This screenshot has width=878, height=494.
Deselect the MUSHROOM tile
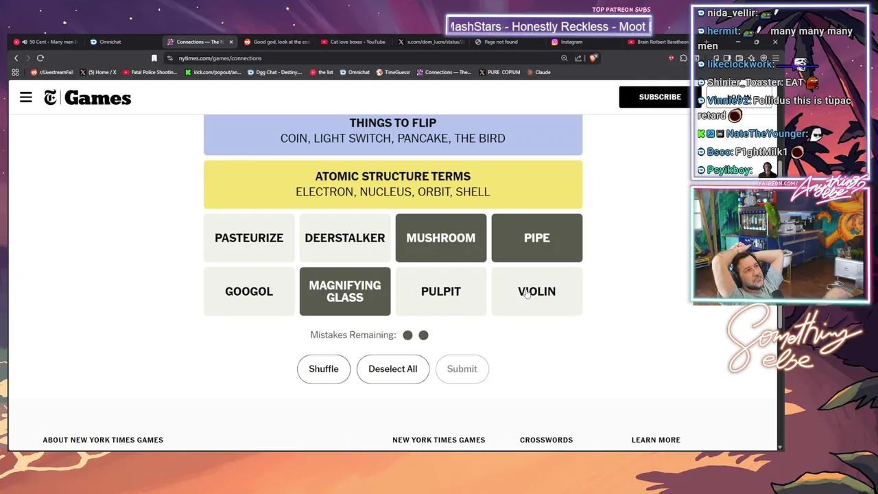[441, 238]
